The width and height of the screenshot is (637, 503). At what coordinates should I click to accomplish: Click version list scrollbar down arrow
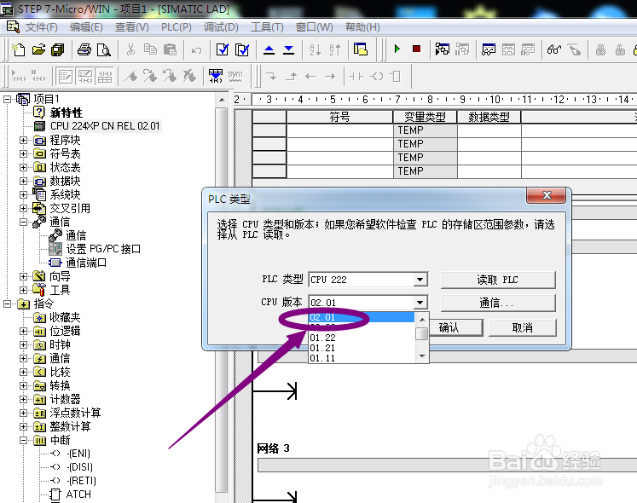click(422, 356)
